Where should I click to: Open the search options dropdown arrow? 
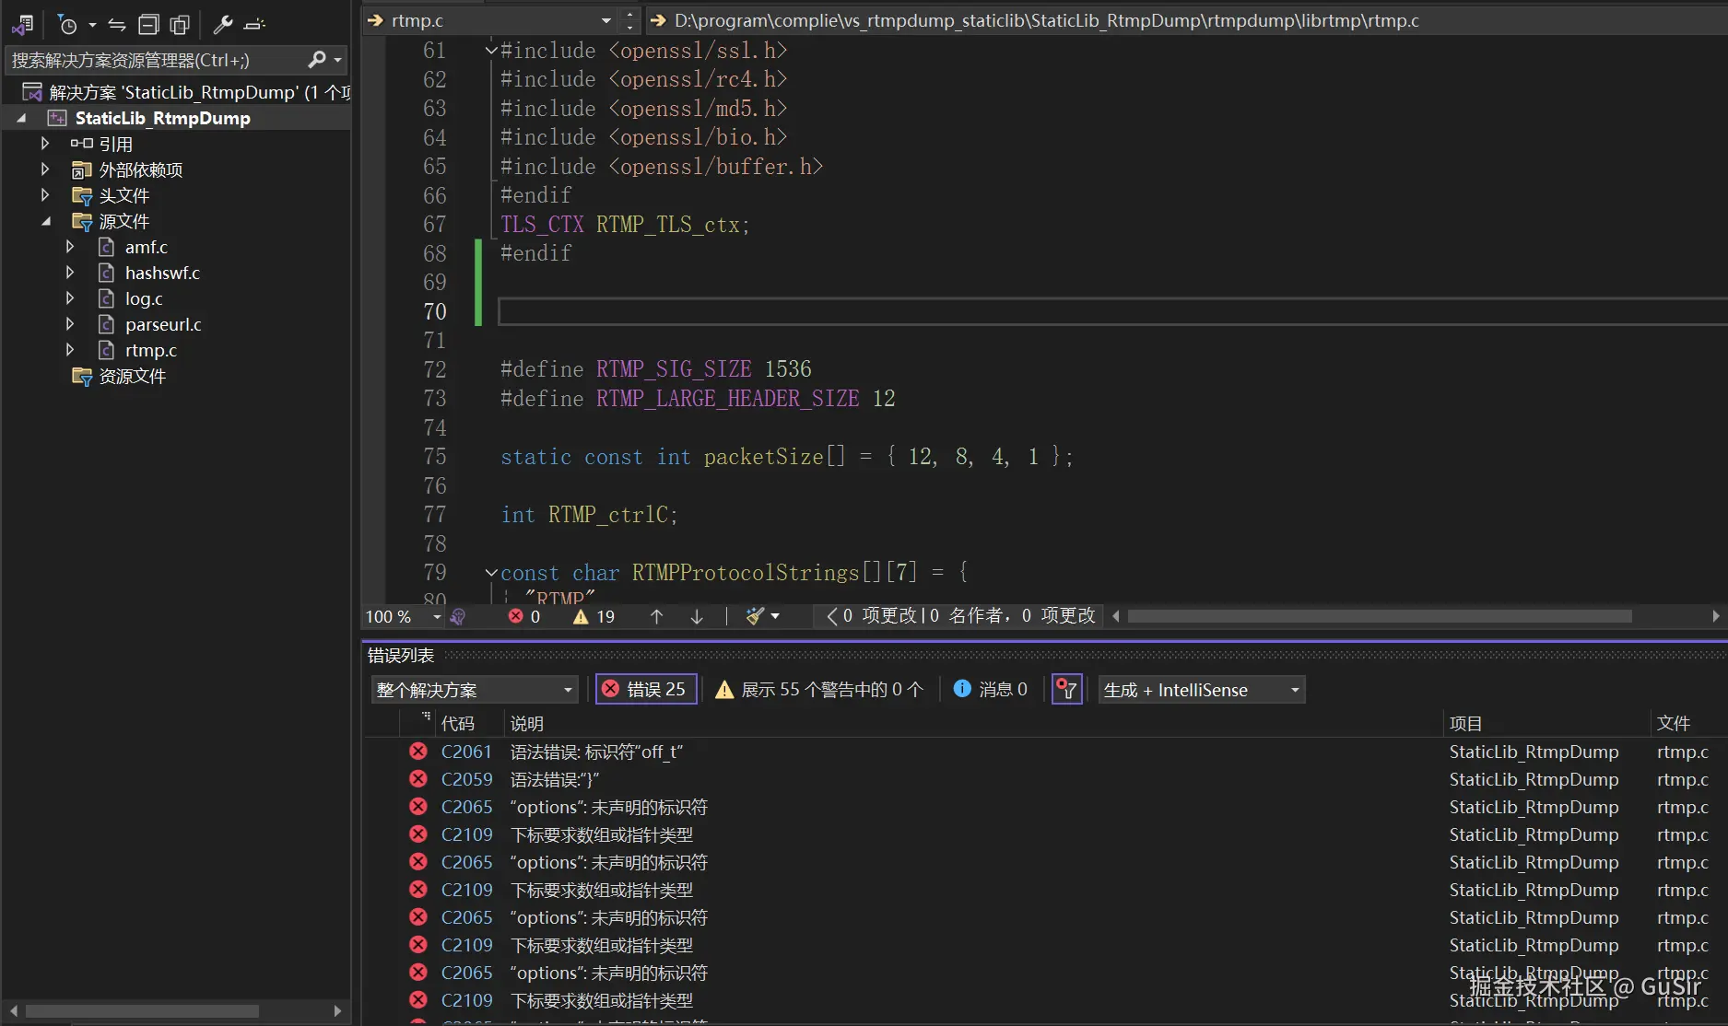click(338, 60)
